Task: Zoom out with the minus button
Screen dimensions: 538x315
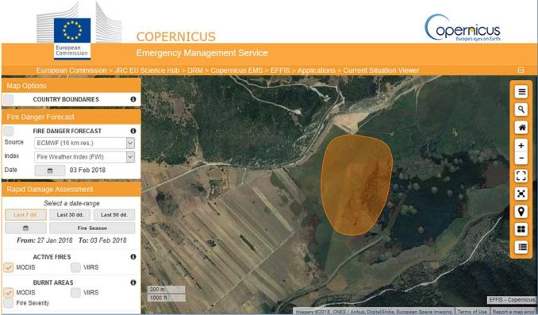Action: (521, 158)
